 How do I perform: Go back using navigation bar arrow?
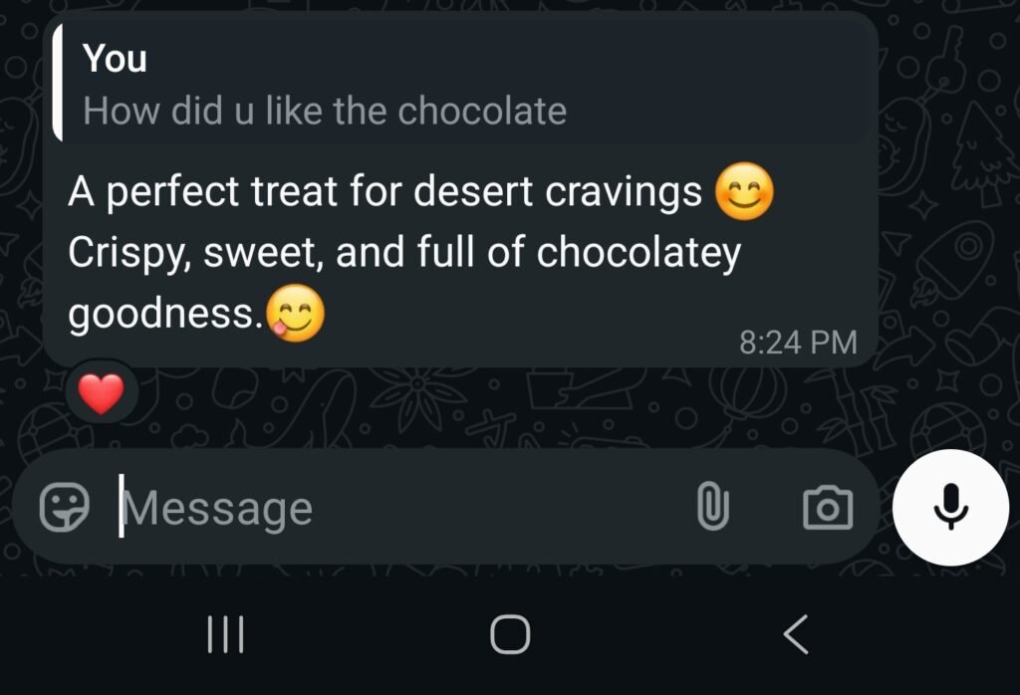point(796,634)
